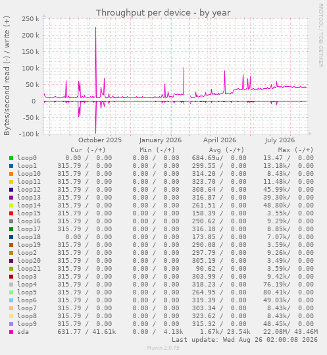Click the loop0 green color swatch
Screen dimensions: 327x355
[11, 158]
